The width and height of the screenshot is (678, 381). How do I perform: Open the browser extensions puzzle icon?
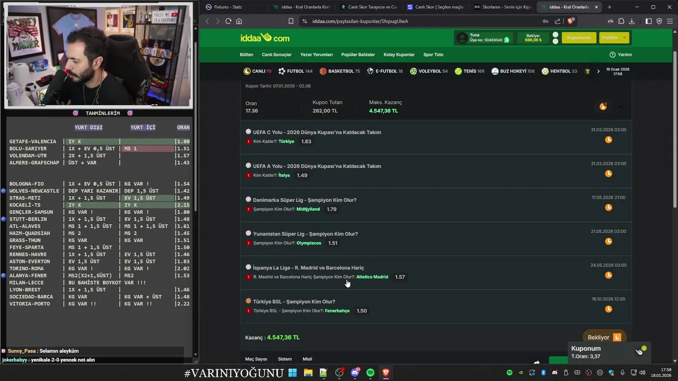coord(621,21)
